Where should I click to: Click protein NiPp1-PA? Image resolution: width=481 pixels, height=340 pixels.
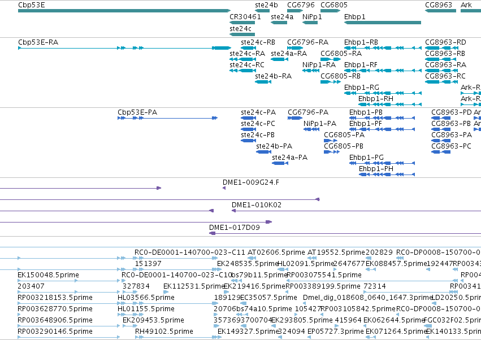tap(320, 124)
